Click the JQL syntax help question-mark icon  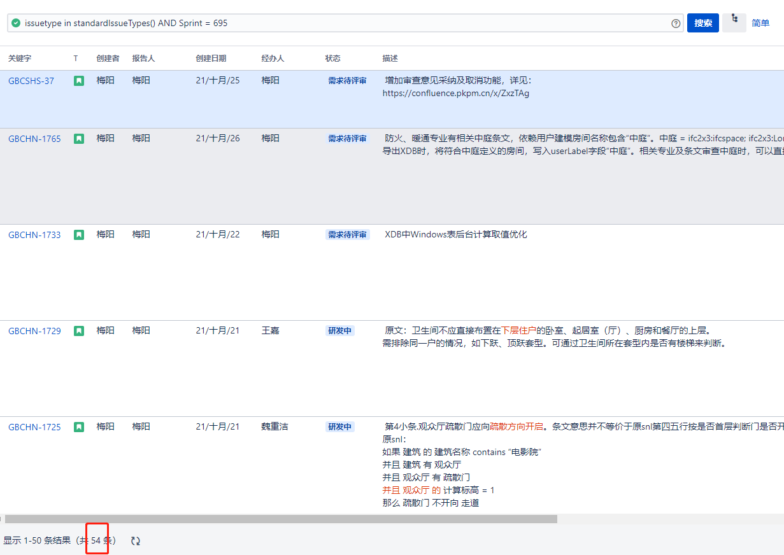[676, 24]
